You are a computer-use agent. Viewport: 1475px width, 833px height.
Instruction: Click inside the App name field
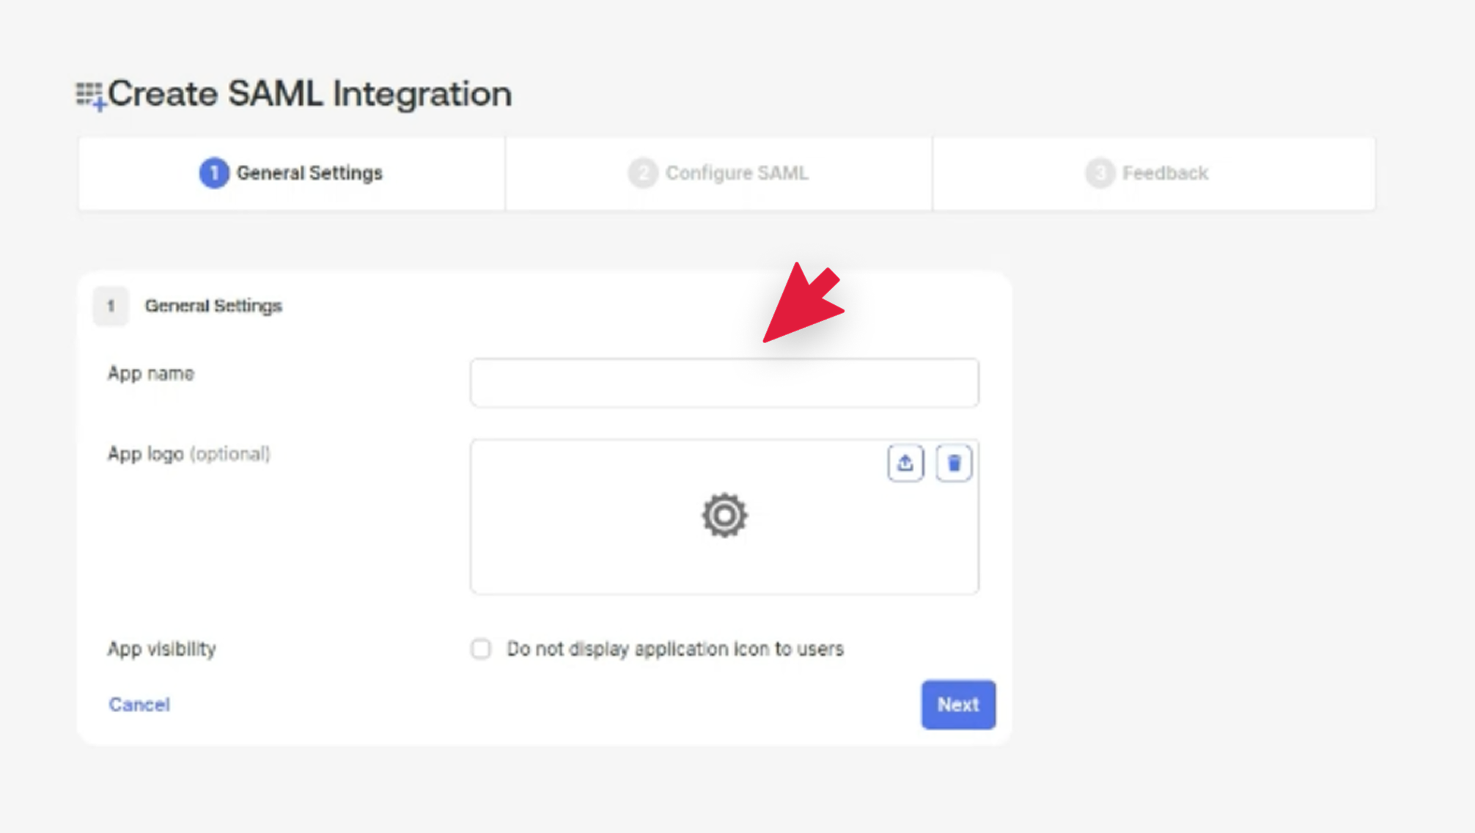724,382
